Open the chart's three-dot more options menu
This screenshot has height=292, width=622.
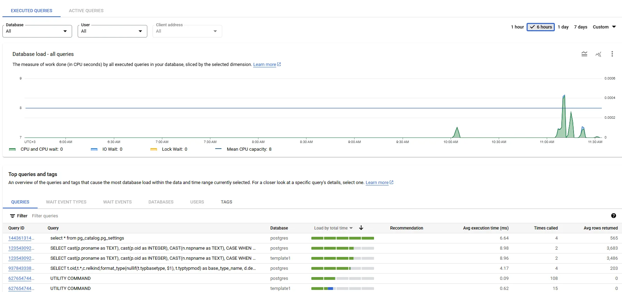612,54
